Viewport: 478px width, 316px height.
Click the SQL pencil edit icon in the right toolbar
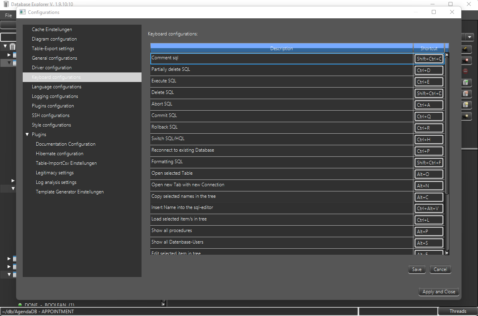point(466,49)
